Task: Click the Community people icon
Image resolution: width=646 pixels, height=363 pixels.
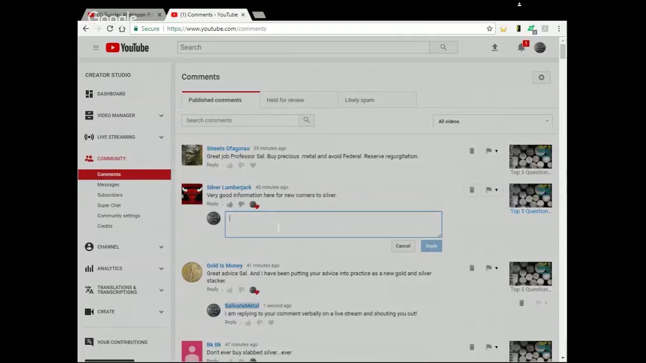Action: coord(89,158)
